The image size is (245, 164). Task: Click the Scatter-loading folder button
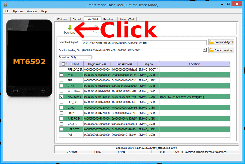(221, 50)
